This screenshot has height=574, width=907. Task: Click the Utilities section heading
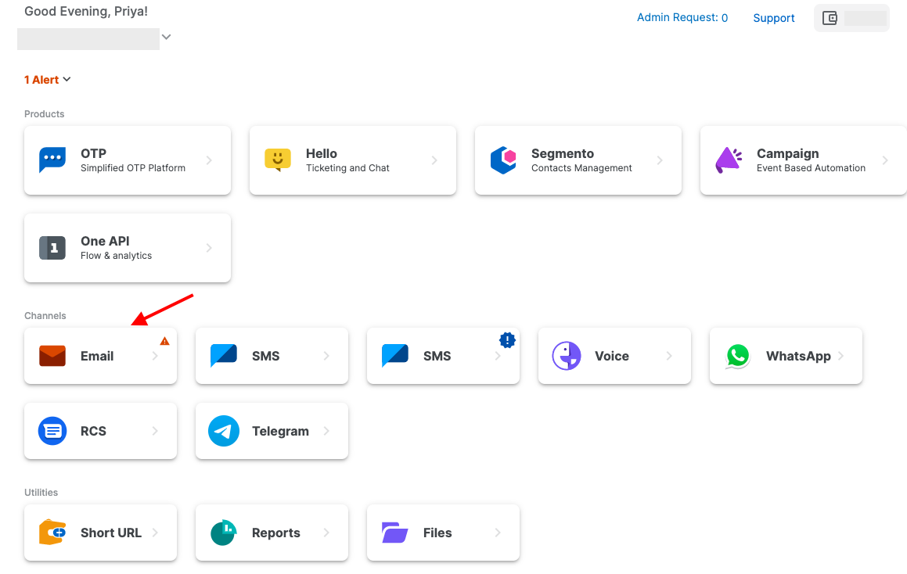pyautogui.click(x=41, y=493)
